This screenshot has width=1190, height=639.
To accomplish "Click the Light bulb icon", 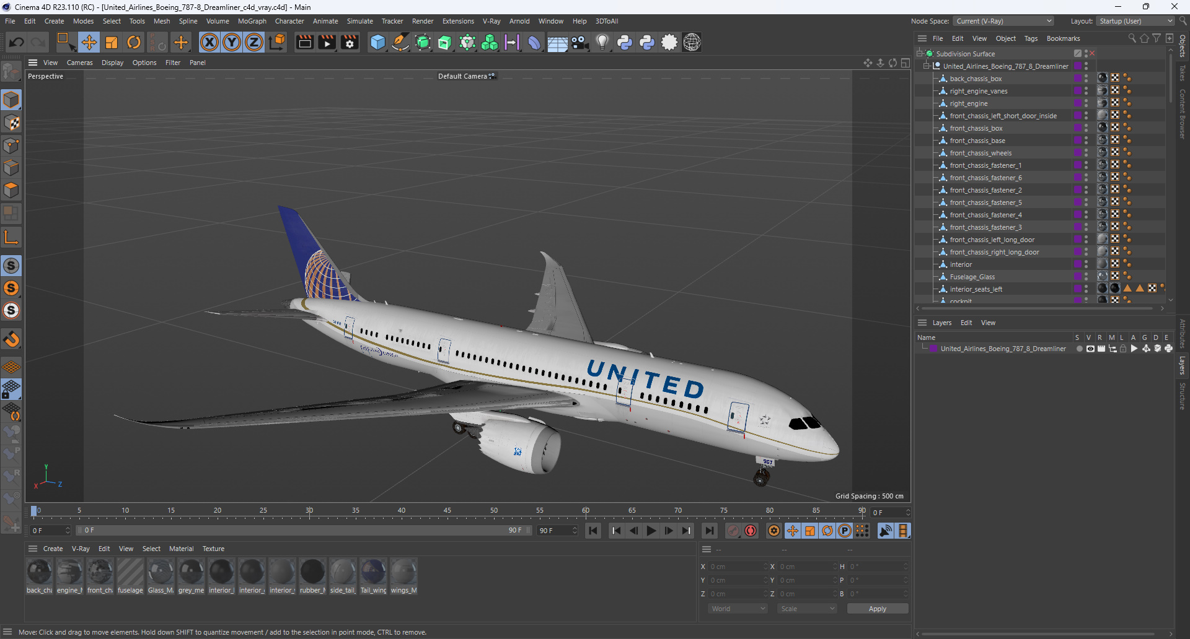I will tap(602, 42).
